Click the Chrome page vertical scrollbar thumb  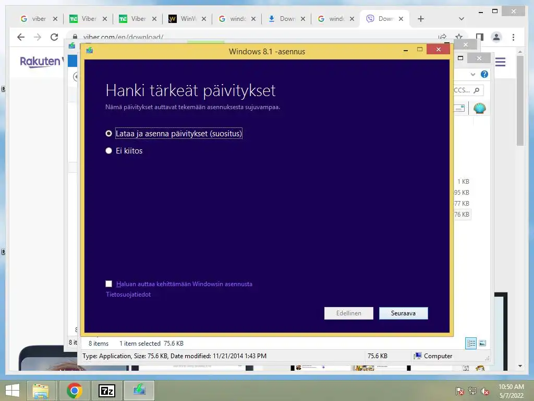tap(520, 101)
